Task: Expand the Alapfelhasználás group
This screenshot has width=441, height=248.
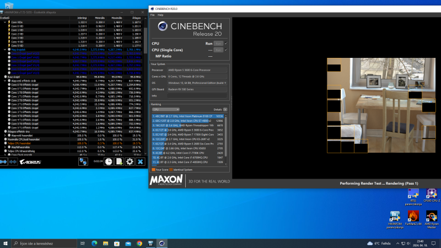Action: (x=5, y=147)
